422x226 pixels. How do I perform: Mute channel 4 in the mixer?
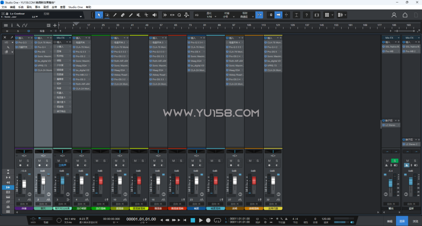coord(78,161)
